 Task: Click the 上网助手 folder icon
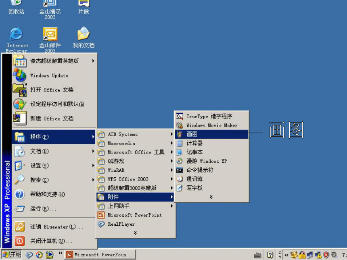[101, 206]
